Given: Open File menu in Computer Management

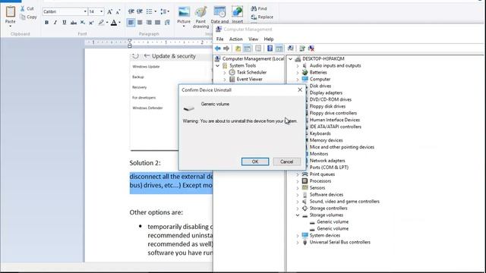Looking at the screenshot, I should [219, 39].
